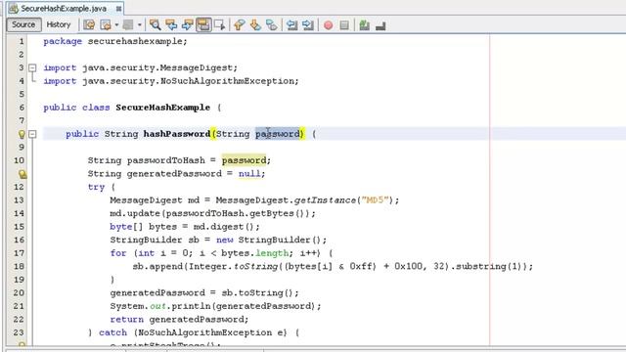The width and height of the screenshot is (626, 352).
Task: Click md.update(passwordToHash.getBytes()) line
Action: pyautogui.click(x=213, y=213)
